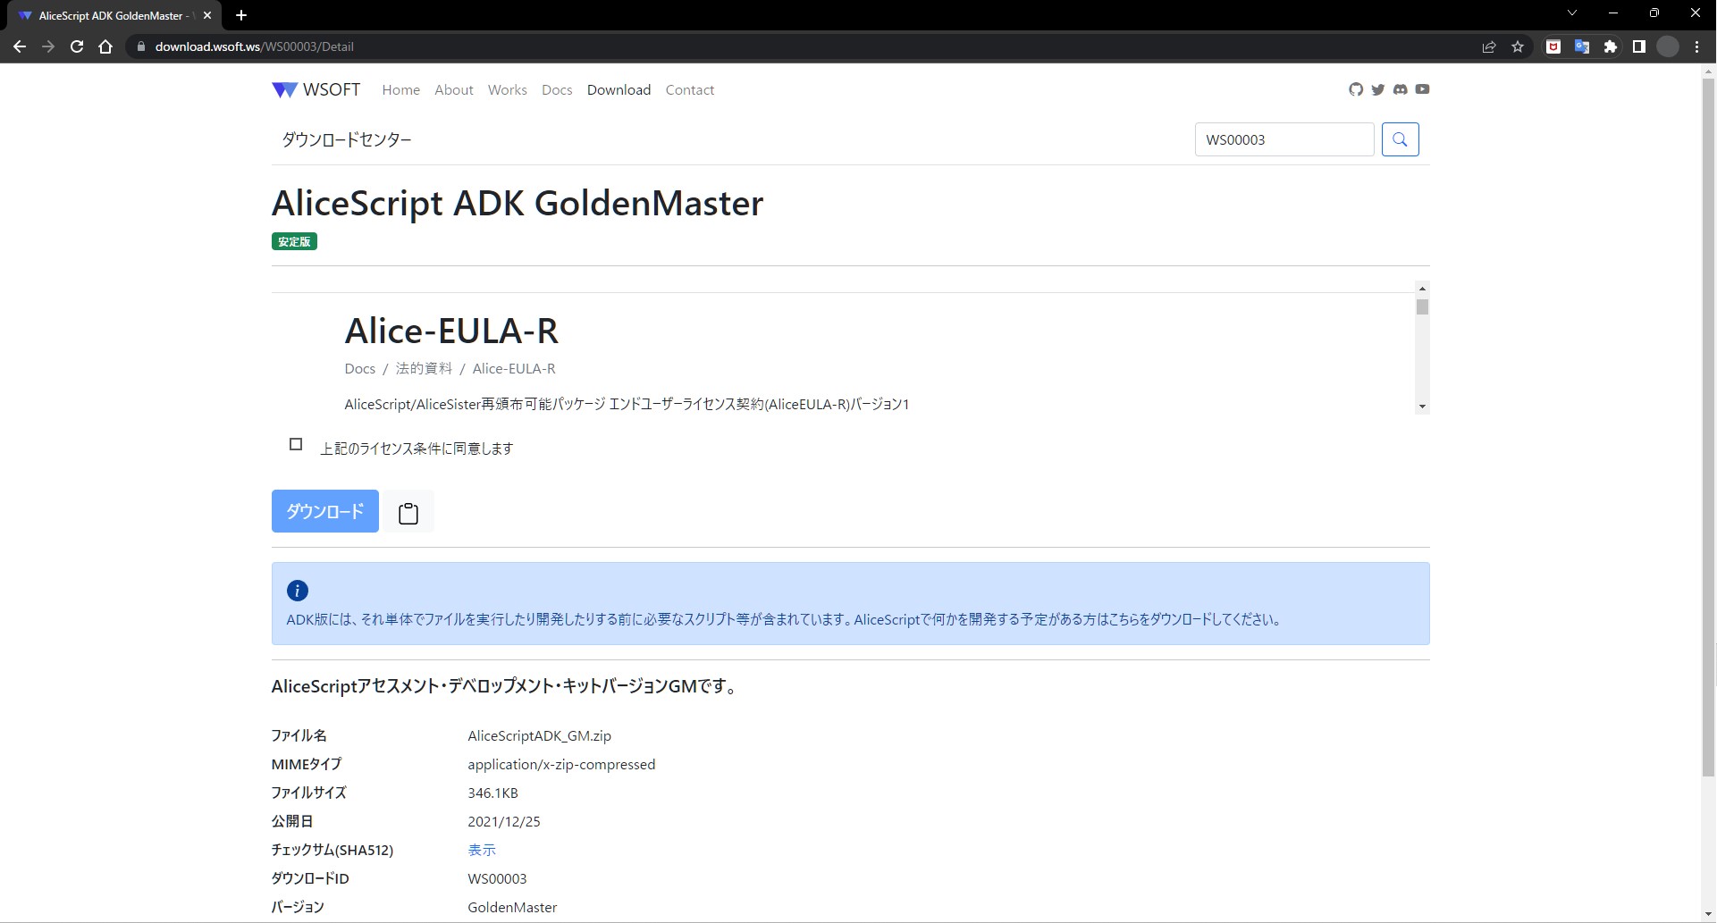Screen dimensions: 1717x923
Task: Click the 法的資料 breadcrumb link
Action: point(424,368)
